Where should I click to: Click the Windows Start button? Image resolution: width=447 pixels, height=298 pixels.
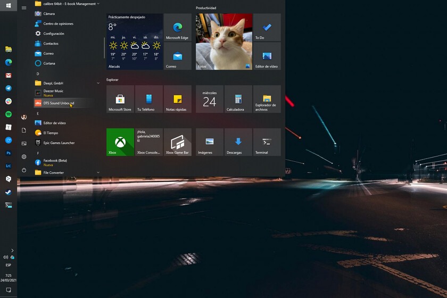(x=9, y=5)
